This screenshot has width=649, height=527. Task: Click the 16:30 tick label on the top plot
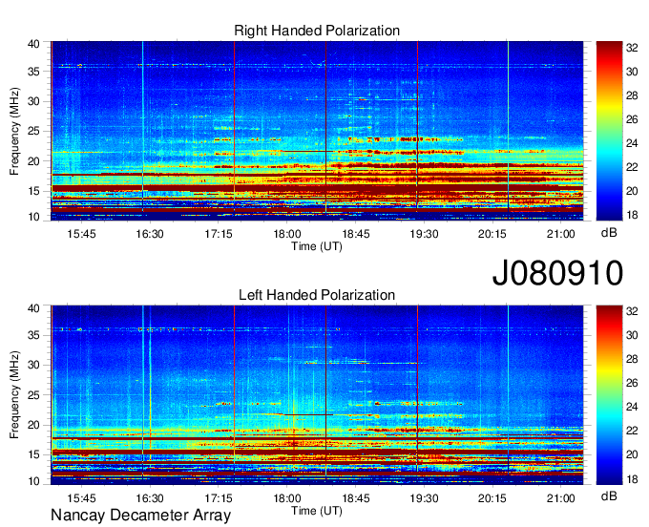click(150, 234)
